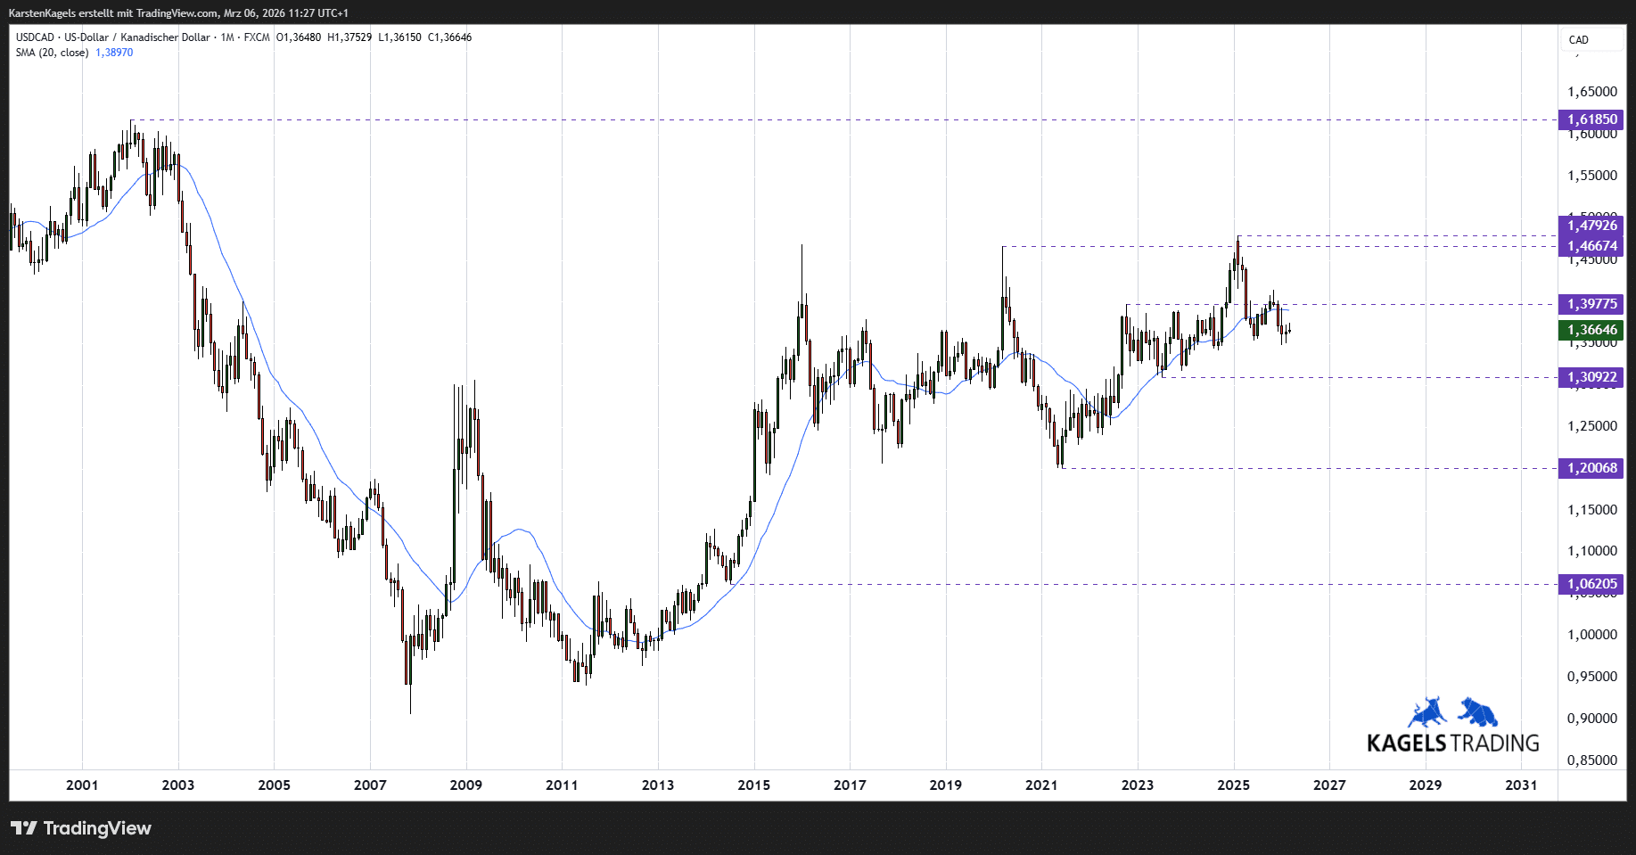Select the green current price label 1,36646

(x=1591, y=330)
